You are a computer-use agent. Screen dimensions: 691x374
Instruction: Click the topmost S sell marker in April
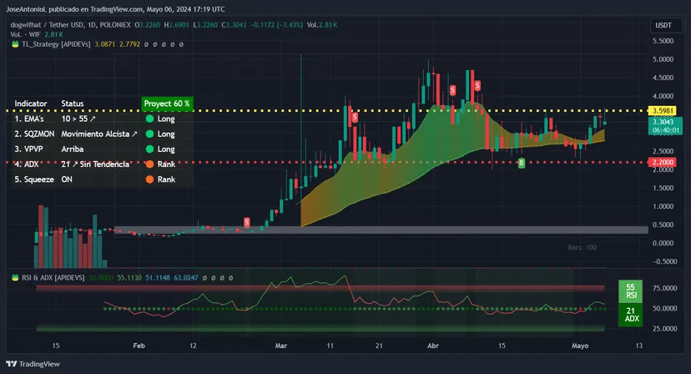[x=477, y=85]
